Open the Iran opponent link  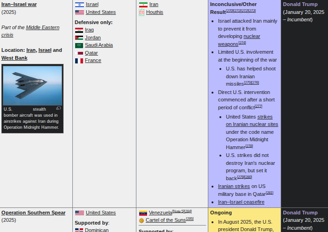point(154,4)
